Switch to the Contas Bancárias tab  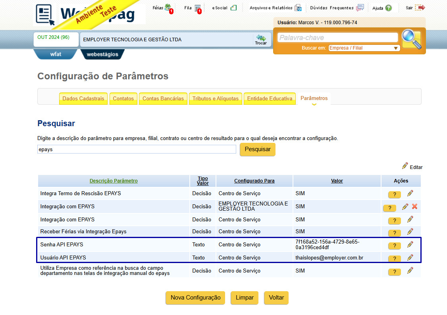pos(163,98)
